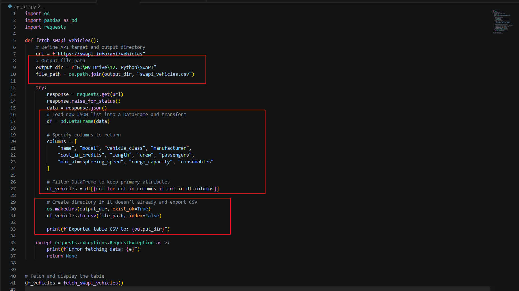
Task: Click 'index=False' argument
Action: tap(144, 216)
